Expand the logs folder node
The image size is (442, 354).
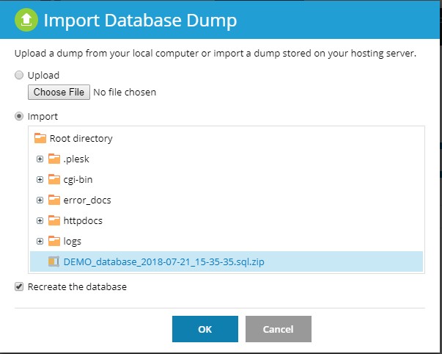[x=40, y=242]
